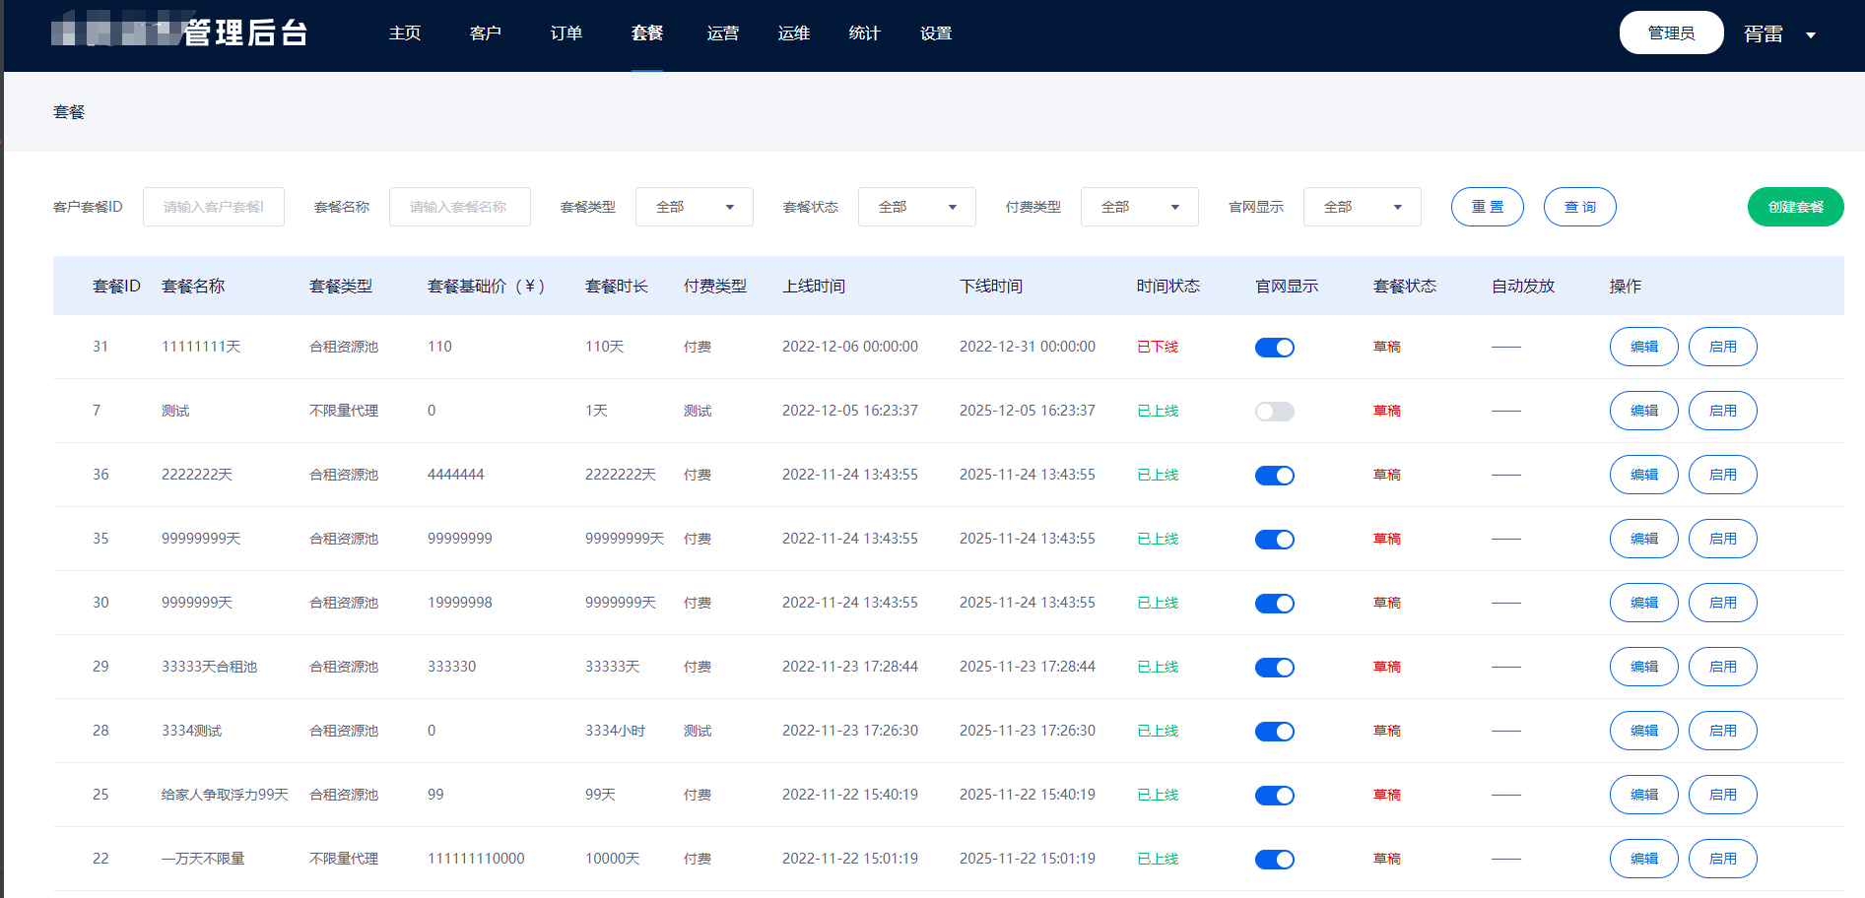Enable package 25 给家人争取浮力99天
1865x898 pixels.
[x=1723, y=795]
